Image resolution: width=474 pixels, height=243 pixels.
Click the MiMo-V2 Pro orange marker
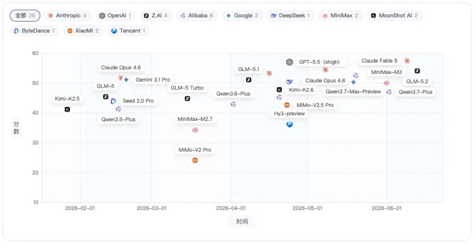coord(195,160)
